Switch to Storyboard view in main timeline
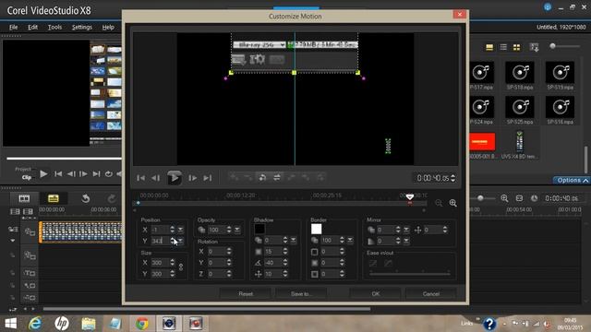Screen dimensions: 591x332 (24, 198)
